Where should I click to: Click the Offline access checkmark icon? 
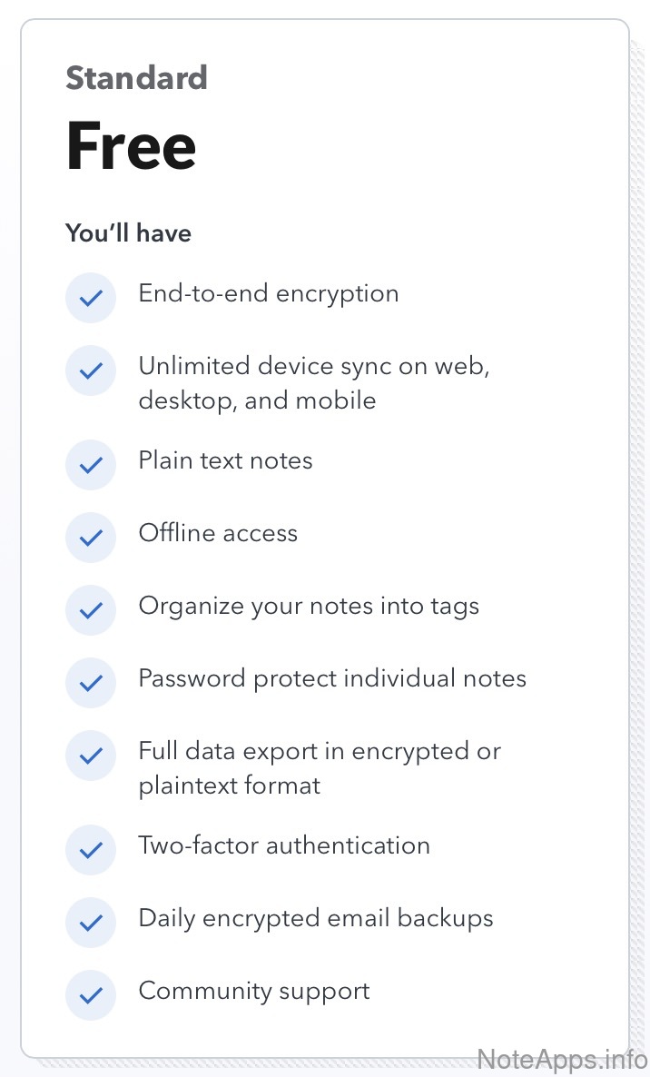click(91, 538)
